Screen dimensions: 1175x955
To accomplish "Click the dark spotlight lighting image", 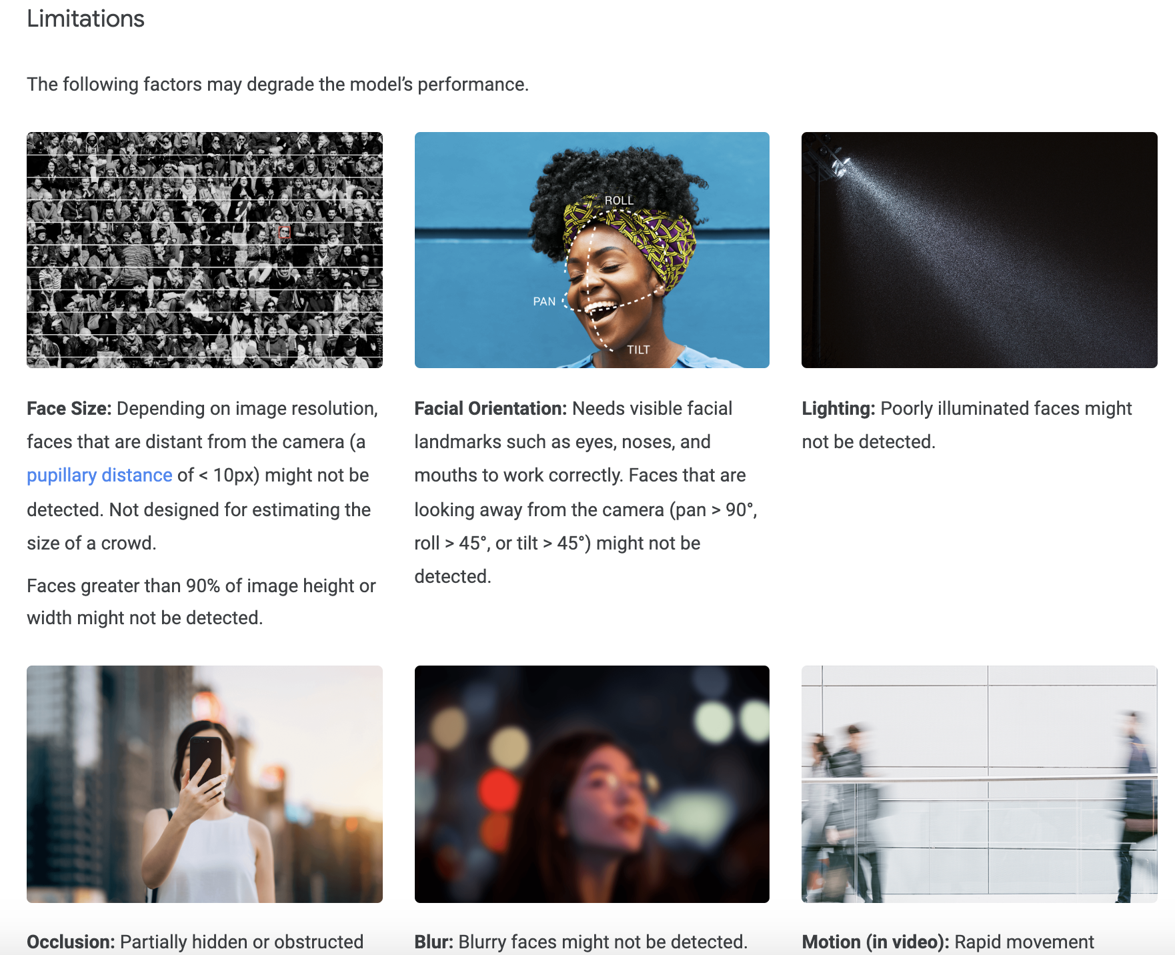I will pyautogui.click(x=979, y=250).
